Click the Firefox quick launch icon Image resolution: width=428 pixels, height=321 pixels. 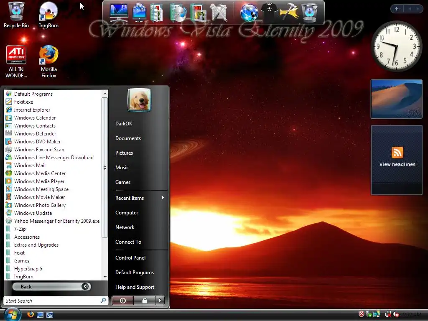coord(30,314)
